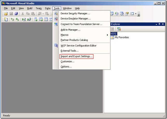
Task: Click the WCF Service Configuration Editor menu icon
Action: (56, 45)
